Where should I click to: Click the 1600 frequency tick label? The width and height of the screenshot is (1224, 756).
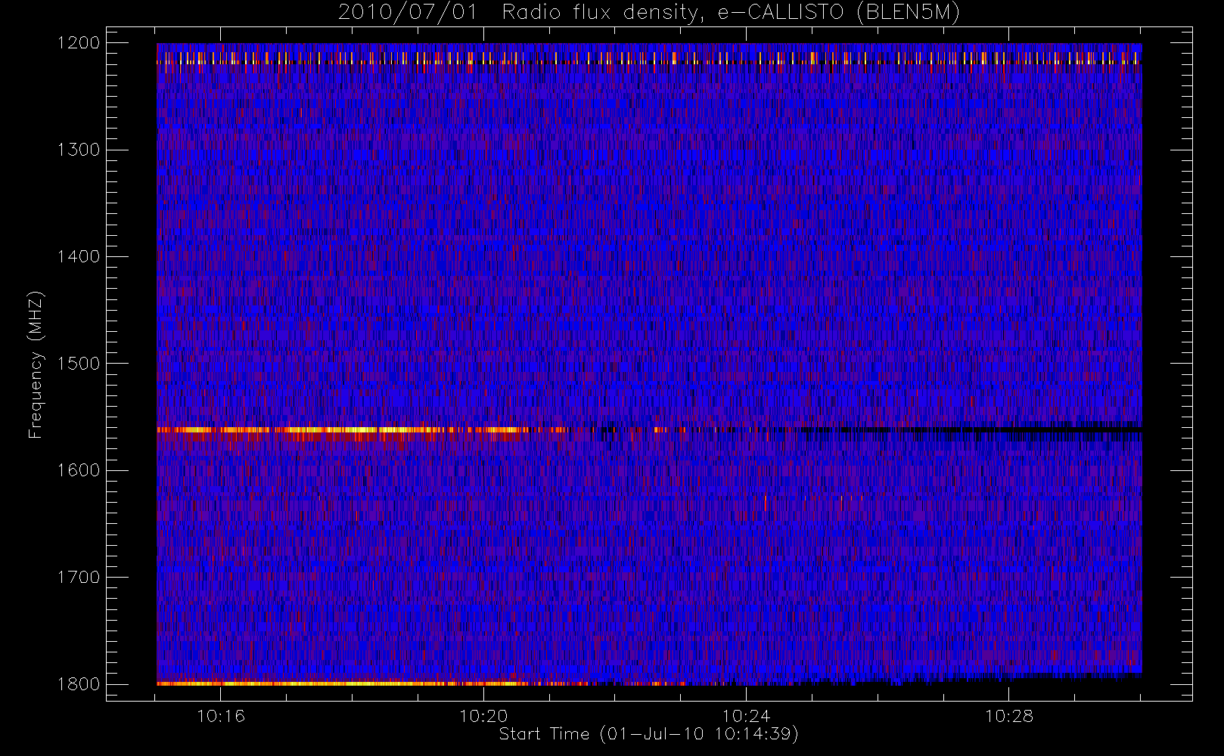[79, 470]
